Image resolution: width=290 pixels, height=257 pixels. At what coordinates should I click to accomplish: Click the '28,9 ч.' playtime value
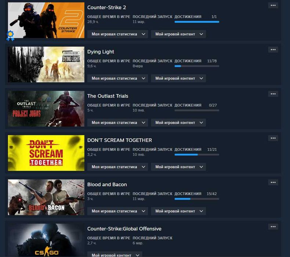point(93,22)
